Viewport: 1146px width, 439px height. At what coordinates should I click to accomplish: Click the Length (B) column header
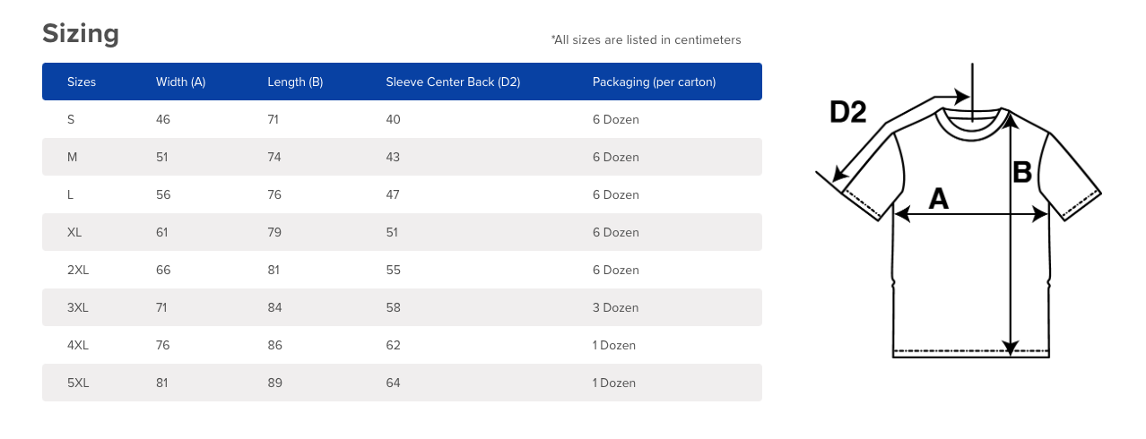pyautogui.click(x=295, y=82)
